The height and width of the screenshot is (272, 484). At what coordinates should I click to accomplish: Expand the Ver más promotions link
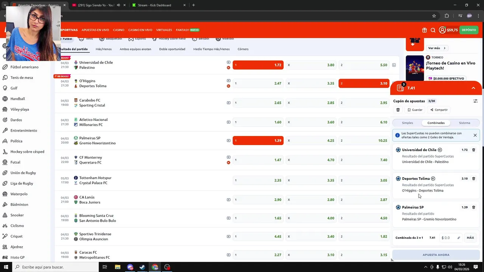coord(437,48)
